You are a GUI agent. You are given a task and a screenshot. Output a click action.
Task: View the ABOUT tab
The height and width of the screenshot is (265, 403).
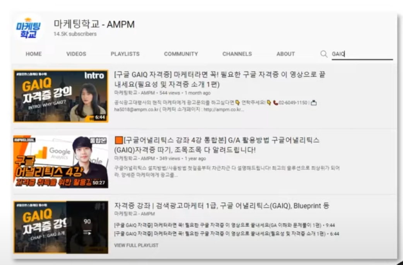286,54
